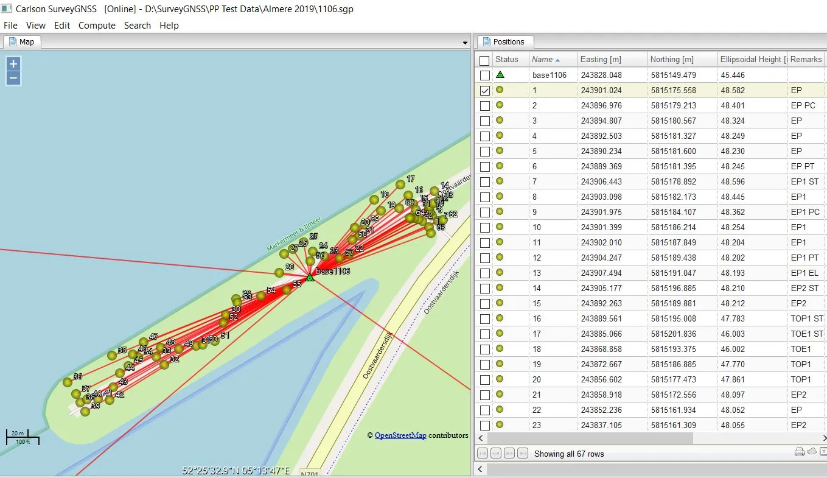Open the Map panel dropdown arrow
This screenshot has height=478, width=827.
coord(466,43)
